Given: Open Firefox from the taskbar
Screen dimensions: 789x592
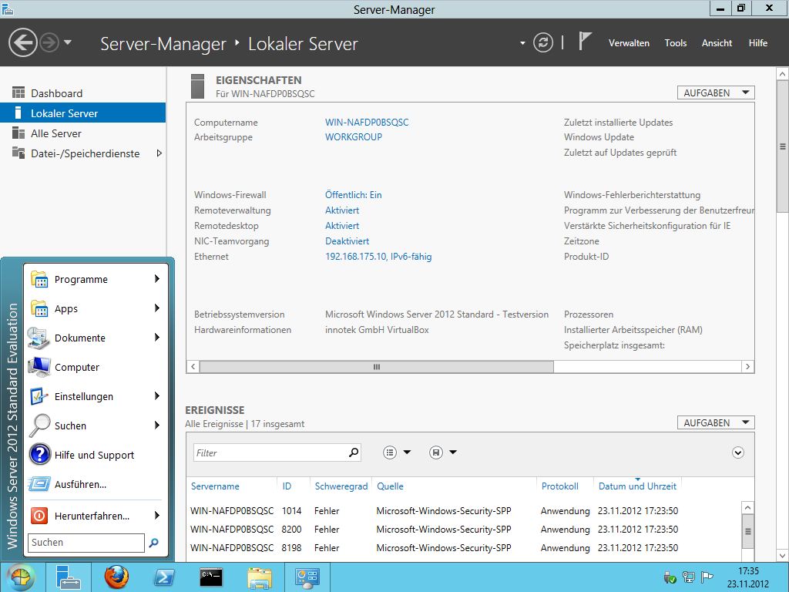Looking at the screenshot, I should [x=116, y=577].
